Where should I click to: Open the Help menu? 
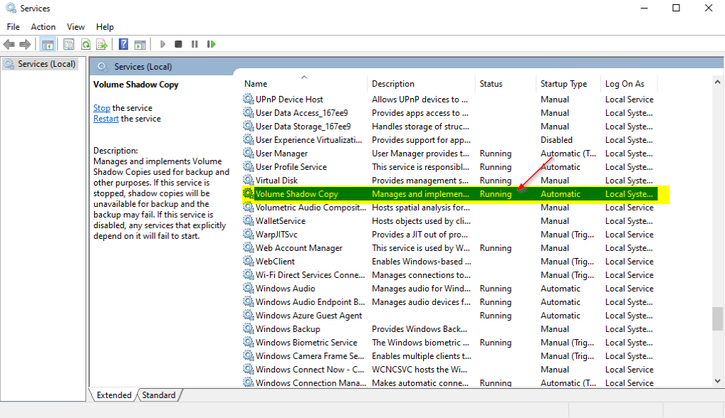pyautogui.click(x=105, y=27)
